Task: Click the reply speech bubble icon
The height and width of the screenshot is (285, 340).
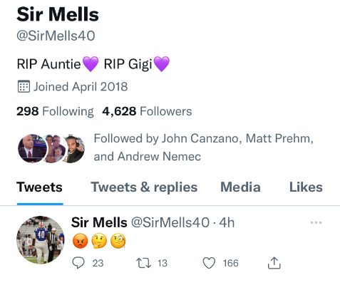Action: pos(78,263)
